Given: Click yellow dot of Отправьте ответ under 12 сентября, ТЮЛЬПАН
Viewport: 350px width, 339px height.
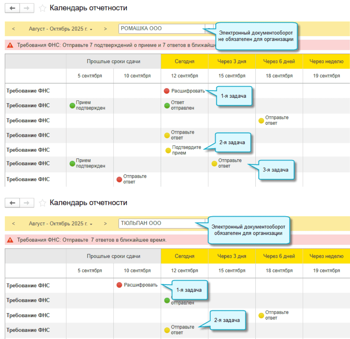Looking at the screenshot, I should click(x=167, y=330).
